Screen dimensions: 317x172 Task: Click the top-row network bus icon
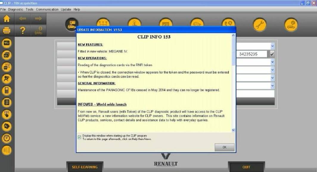coord(103,23)
